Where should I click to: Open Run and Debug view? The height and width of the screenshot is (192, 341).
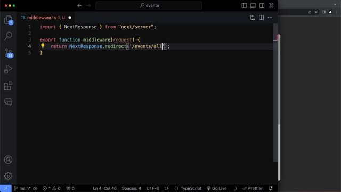tap(9, 69)
